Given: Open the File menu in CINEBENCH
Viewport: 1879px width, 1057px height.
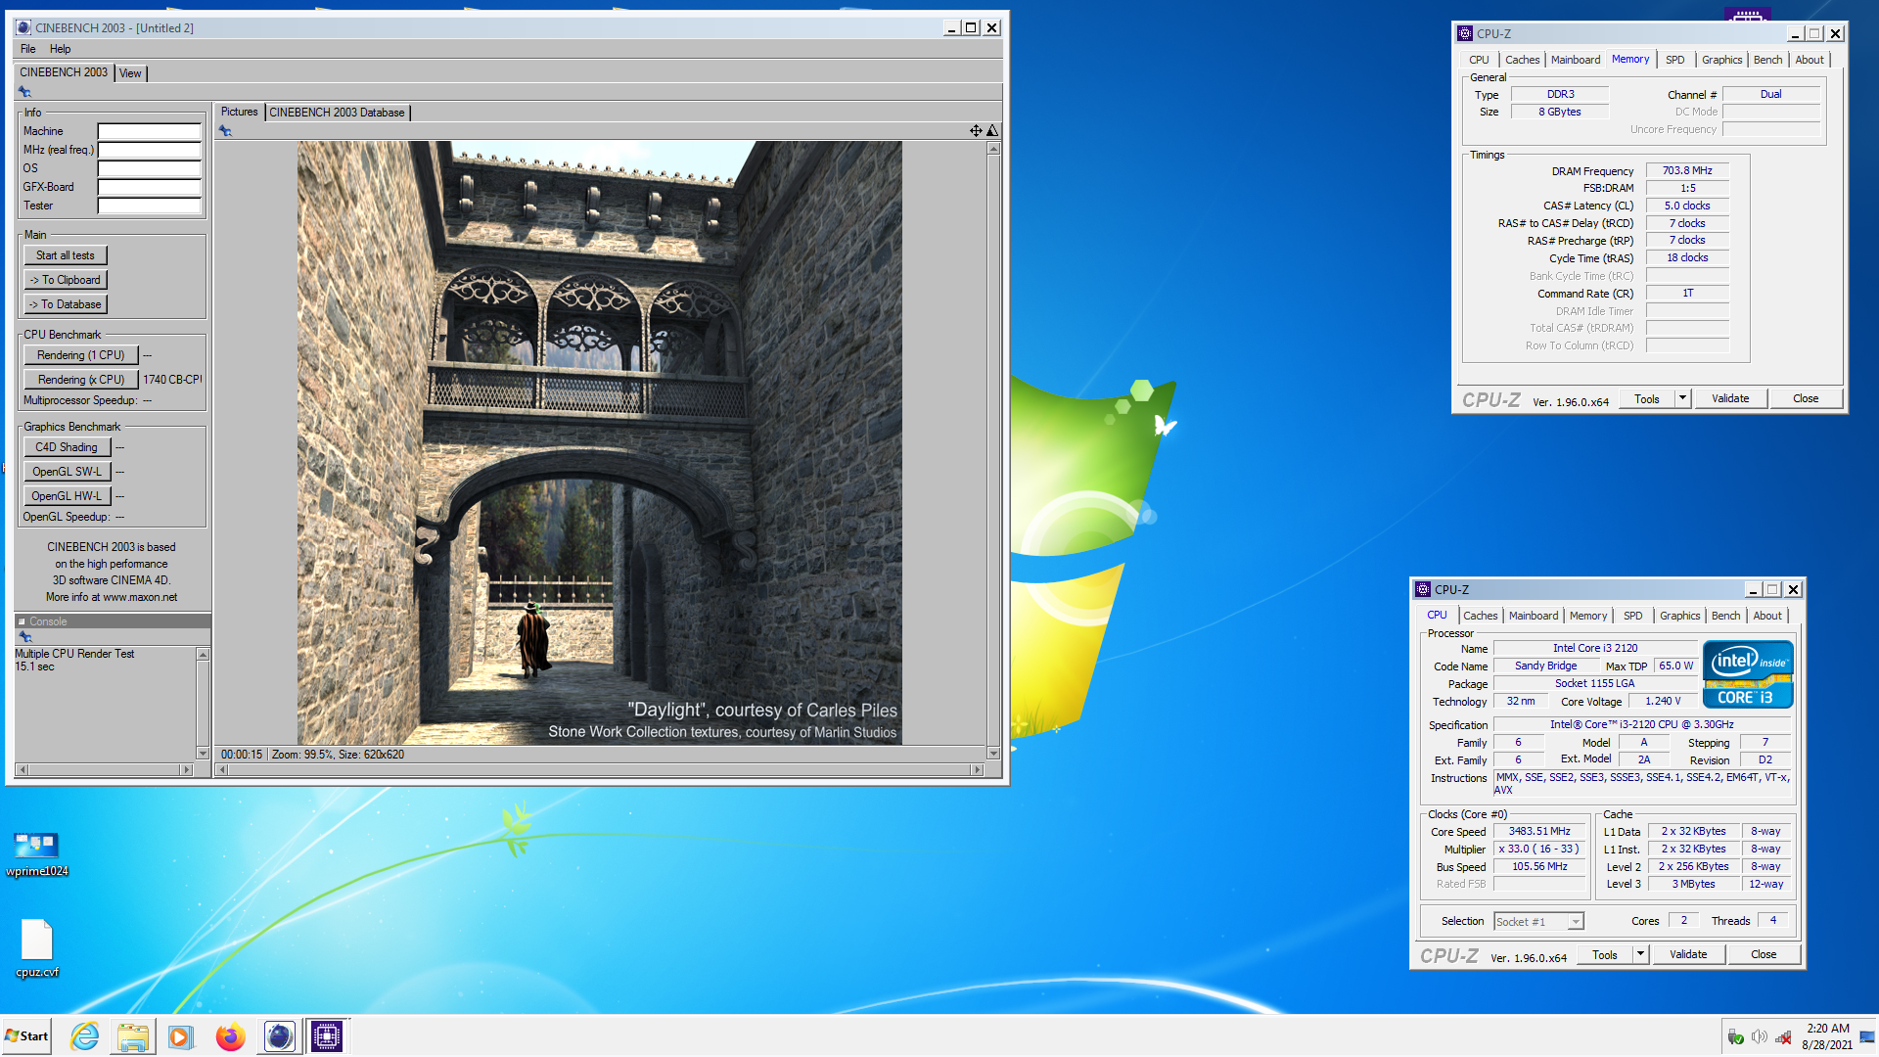Looking at the screenshot, I should (x=27, y=49).
